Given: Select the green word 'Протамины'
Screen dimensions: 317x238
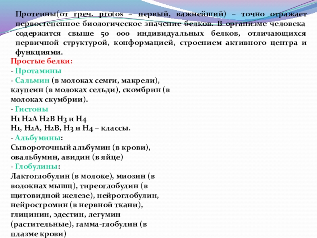Looking at the screenshot, I should (x=38, y=71).
